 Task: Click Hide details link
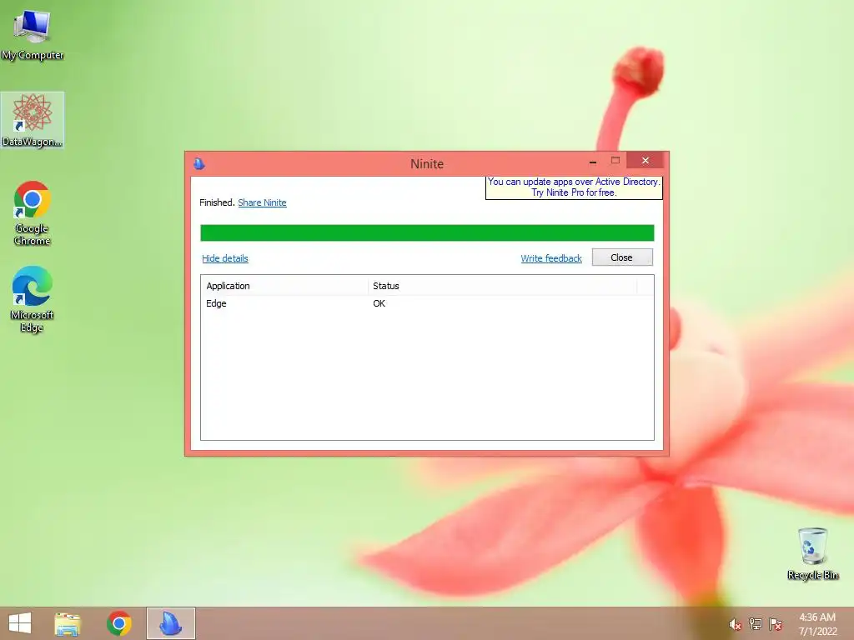225,258
